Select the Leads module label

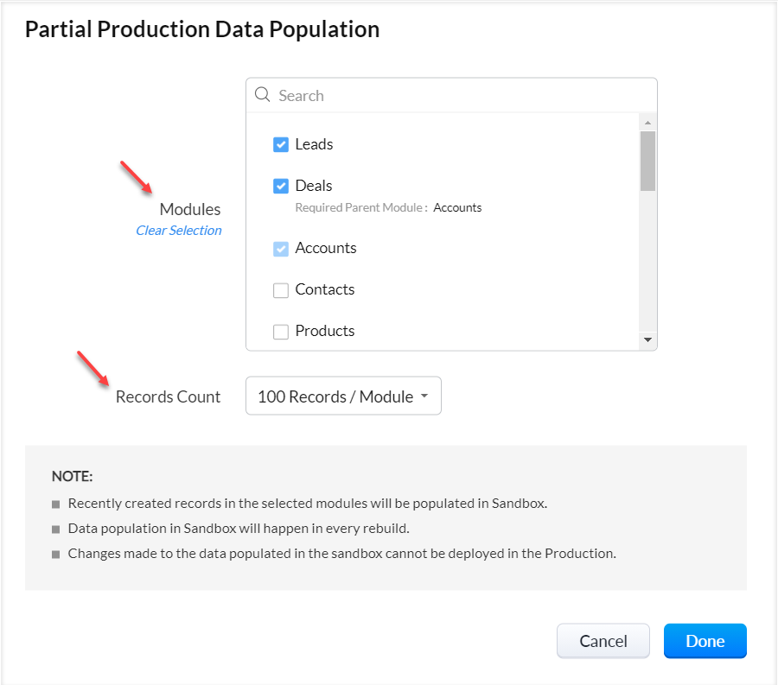pyautogui.click(x=314, y=144)
